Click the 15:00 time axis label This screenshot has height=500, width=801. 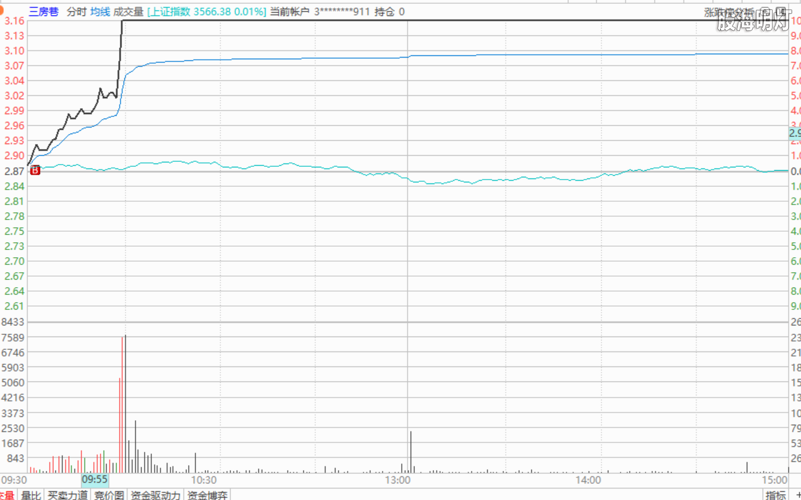774,479
